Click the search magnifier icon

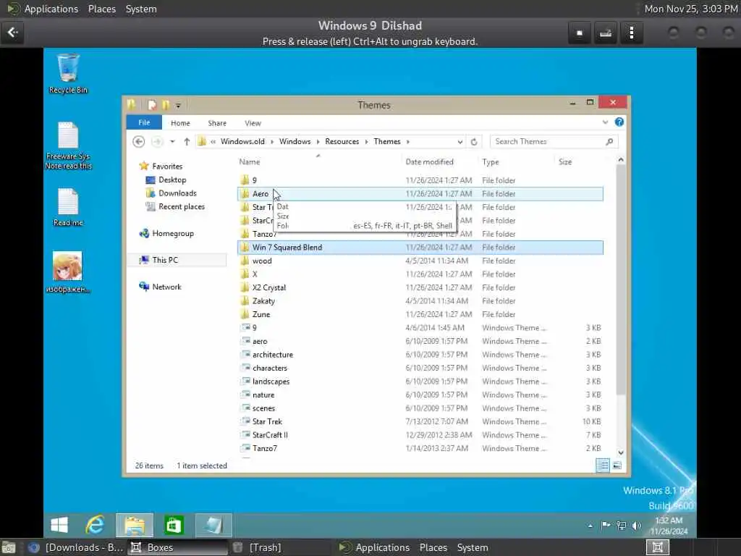[609, 141]
